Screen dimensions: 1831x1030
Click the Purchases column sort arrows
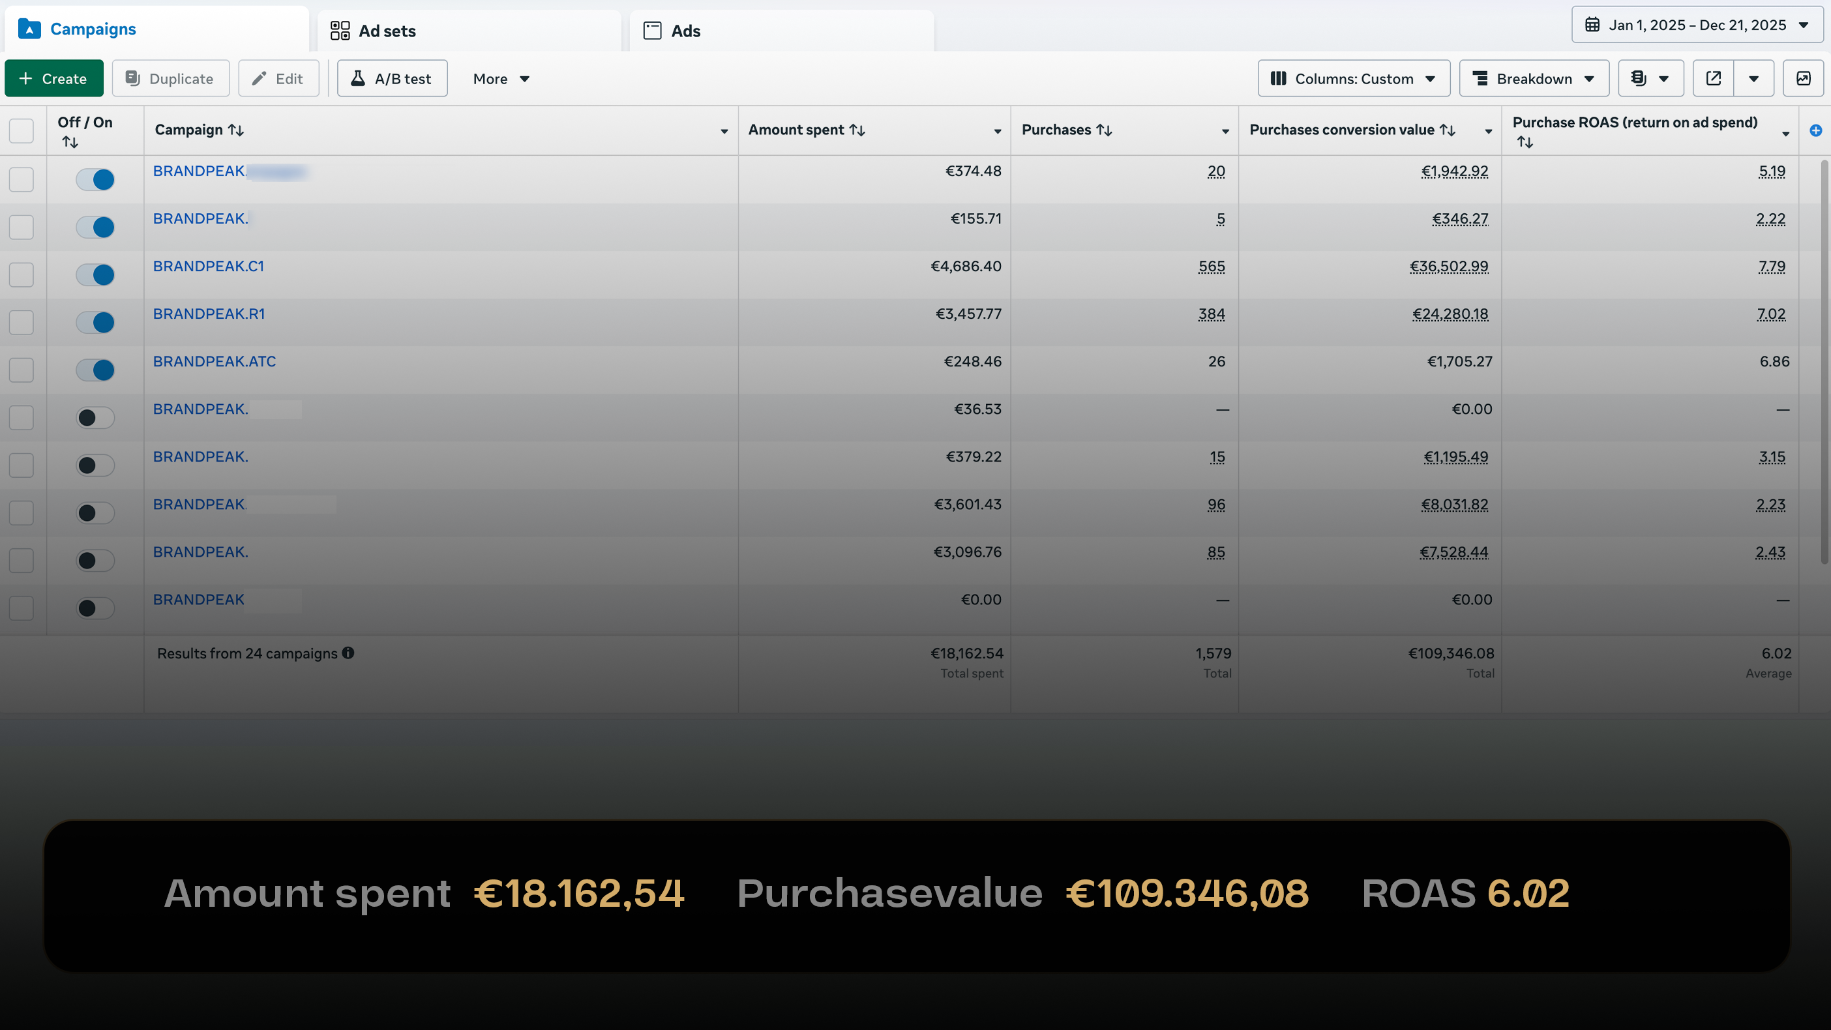pos(1104,130)
